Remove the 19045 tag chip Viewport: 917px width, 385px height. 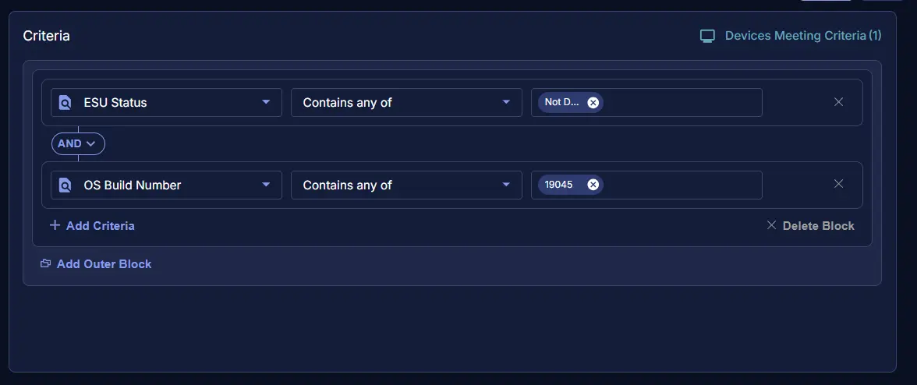(593, 185)
